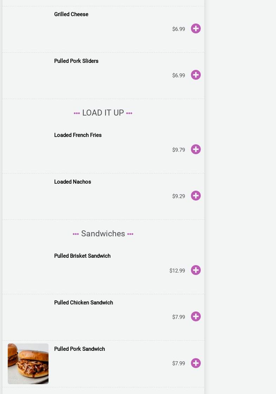Click plus icon for Loaded French Fries
The image size is (276, 394).
(x=196, y=149)
